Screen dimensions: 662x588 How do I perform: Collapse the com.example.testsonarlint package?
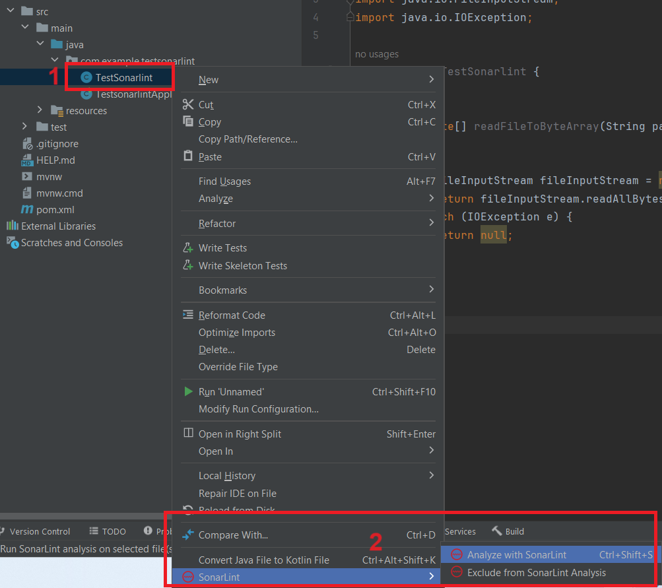pos(55,60)
